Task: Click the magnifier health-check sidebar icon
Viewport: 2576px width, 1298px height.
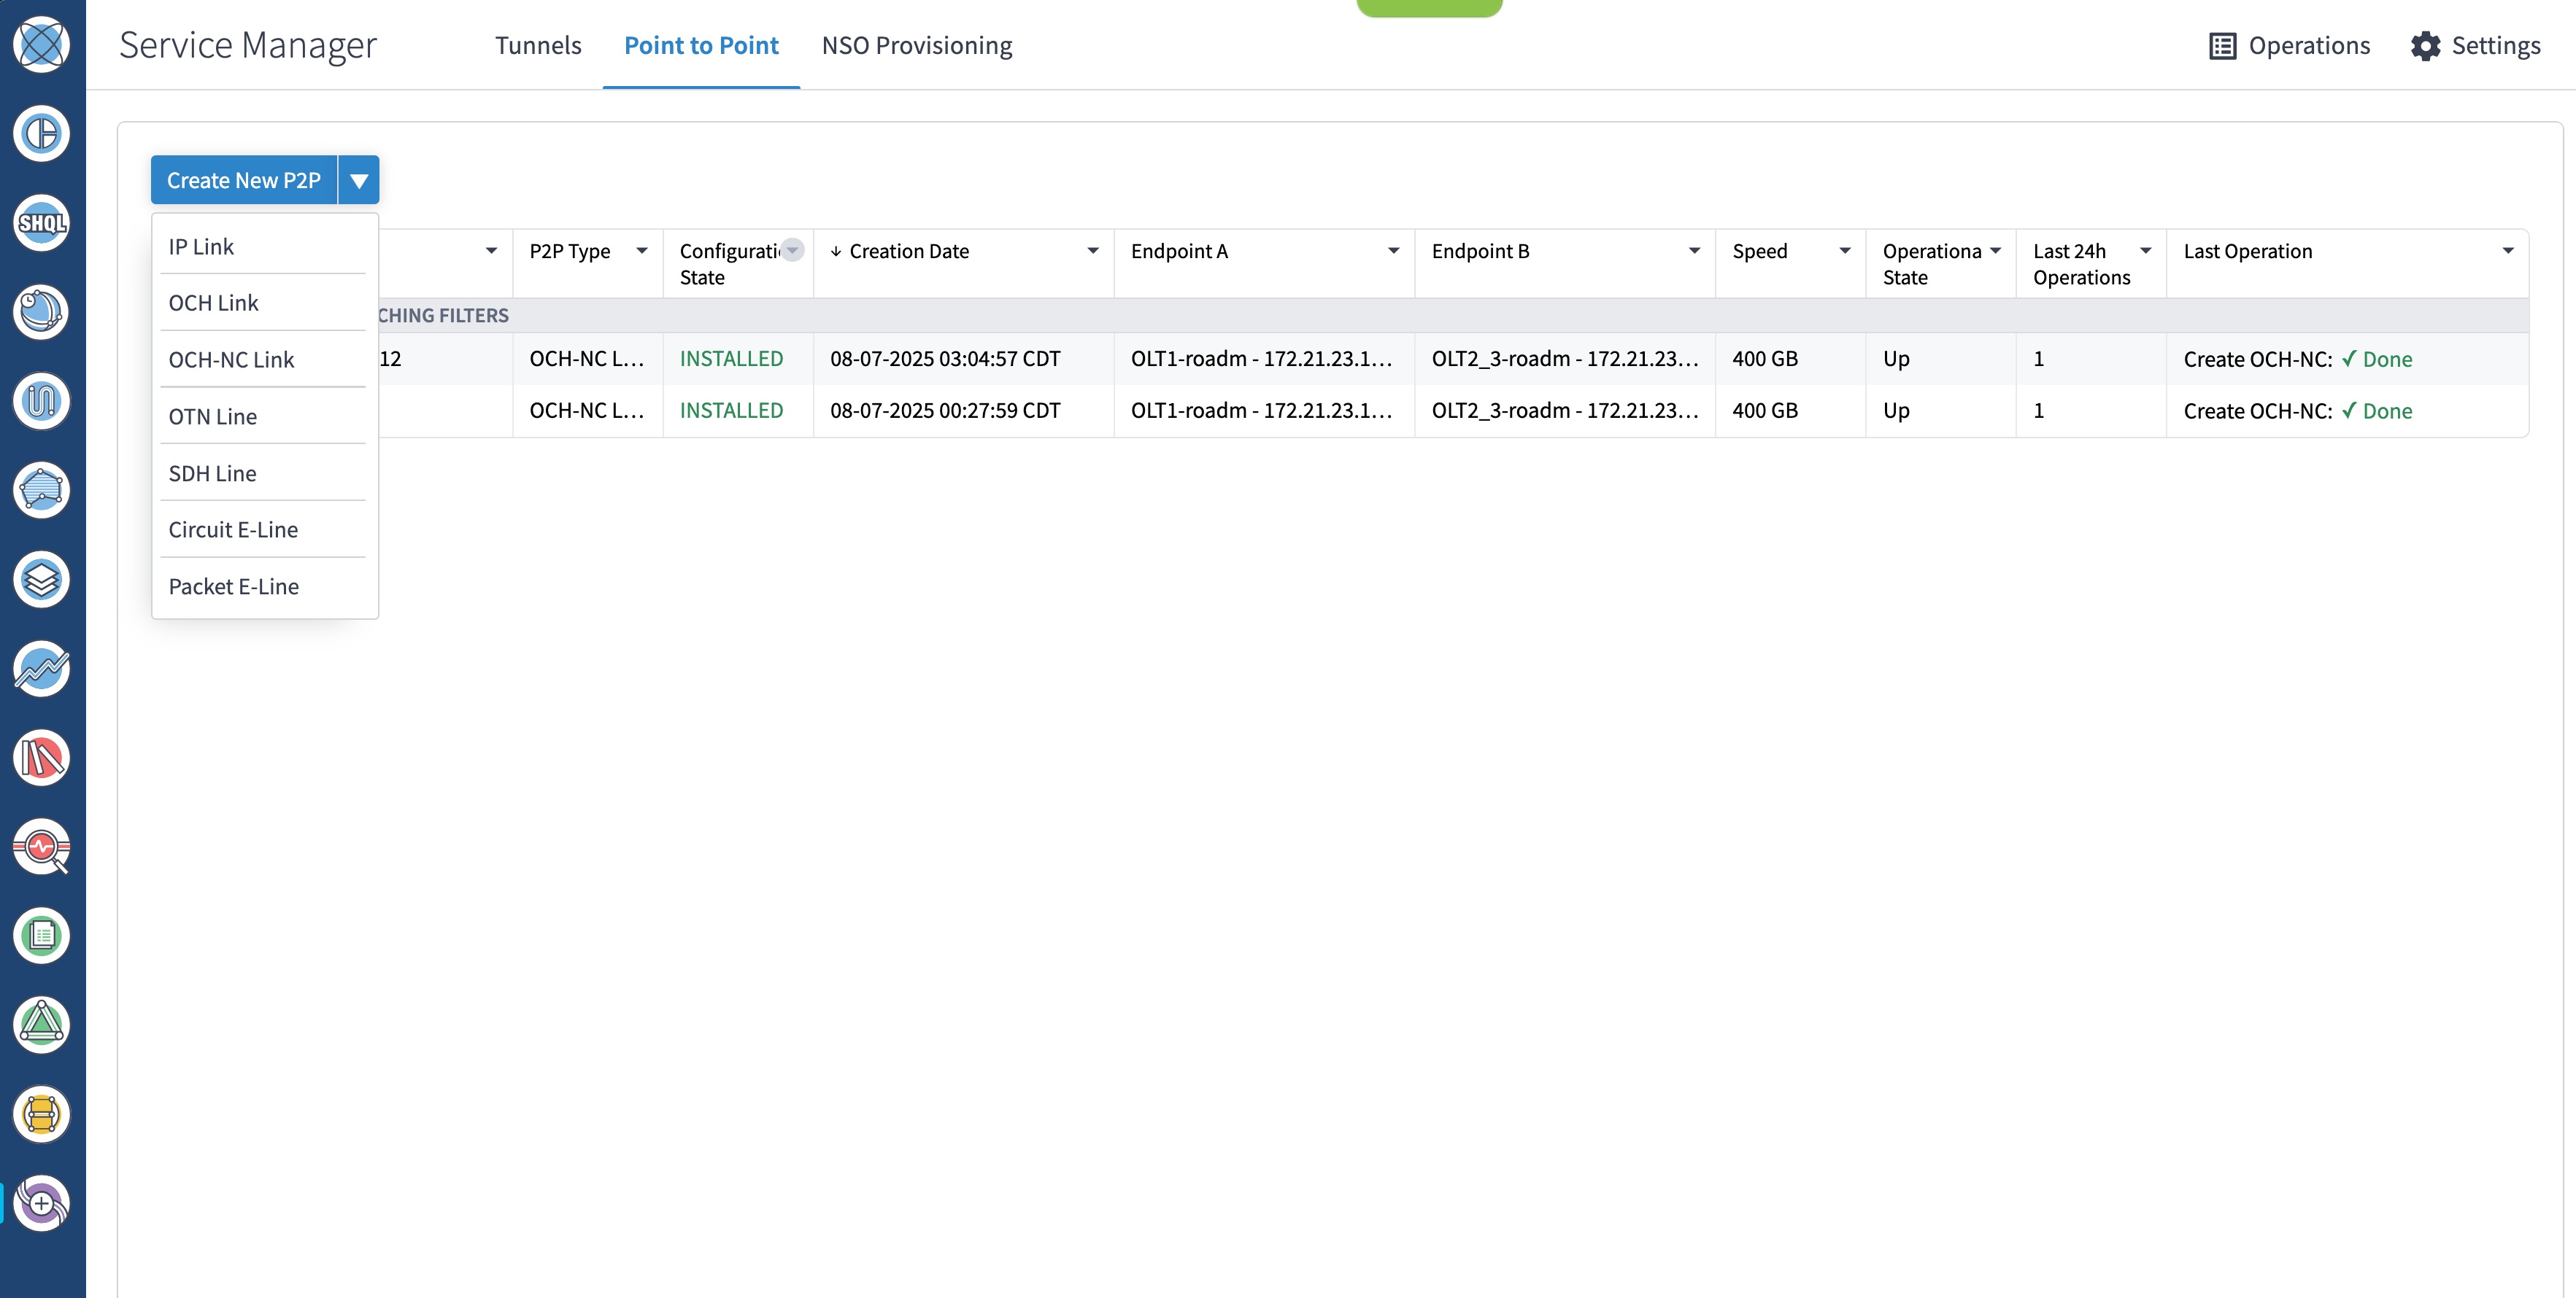Action: click(41, 847)
